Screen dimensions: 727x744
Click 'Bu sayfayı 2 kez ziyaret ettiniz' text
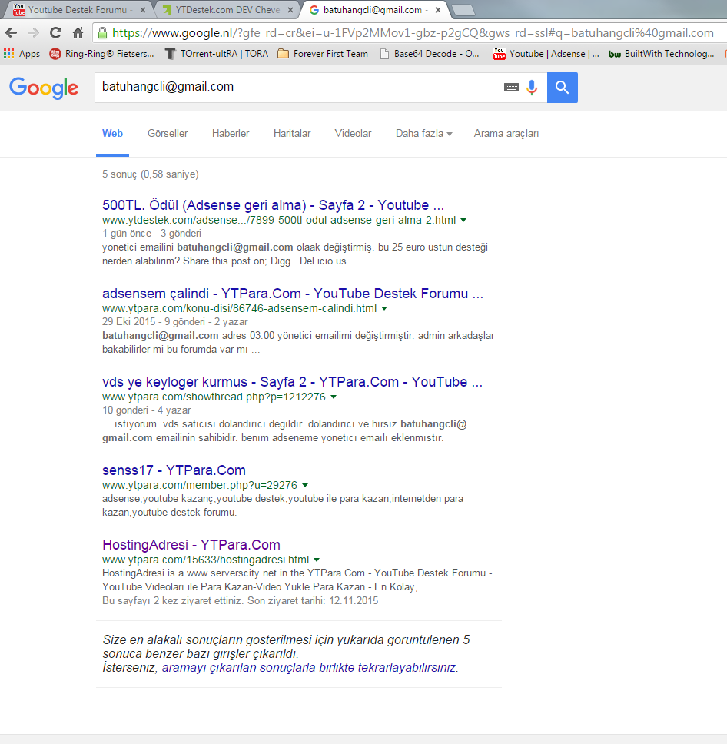172,601
